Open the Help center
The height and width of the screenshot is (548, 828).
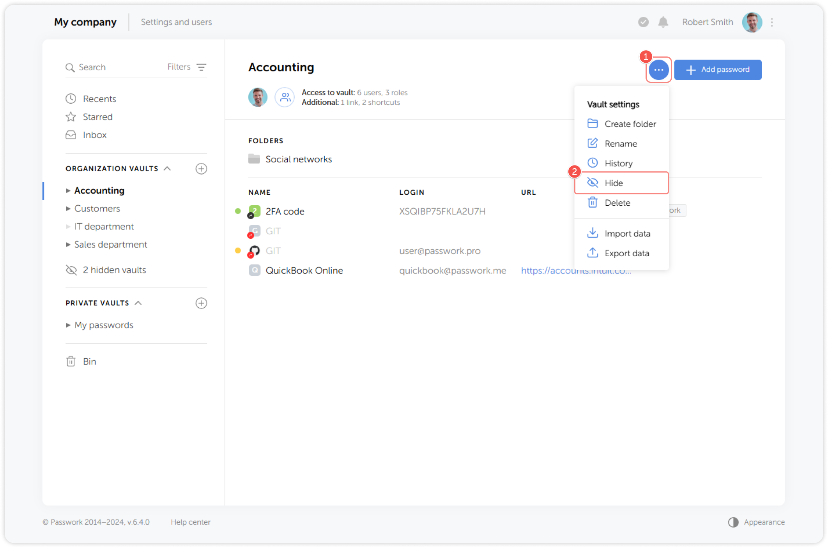point(191,522)
